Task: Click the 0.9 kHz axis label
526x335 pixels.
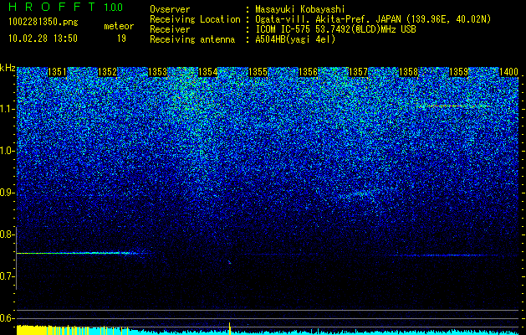Action: coord(7,193)
